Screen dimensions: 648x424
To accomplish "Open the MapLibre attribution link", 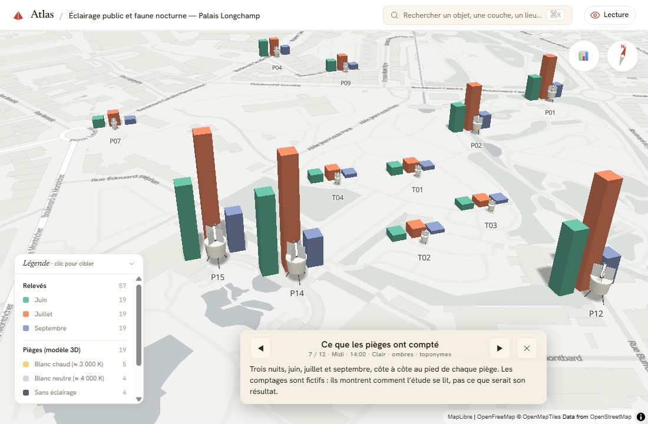I will (x=459, y=416).
